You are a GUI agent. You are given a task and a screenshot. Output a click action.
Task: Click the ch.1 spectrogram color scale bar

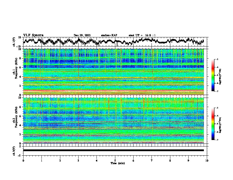coord(213,75)
